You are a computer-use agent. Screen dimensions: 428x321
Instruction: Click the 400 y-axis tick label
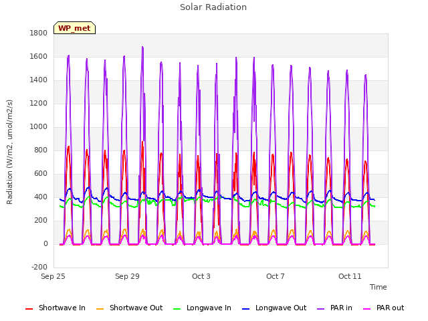41,197
